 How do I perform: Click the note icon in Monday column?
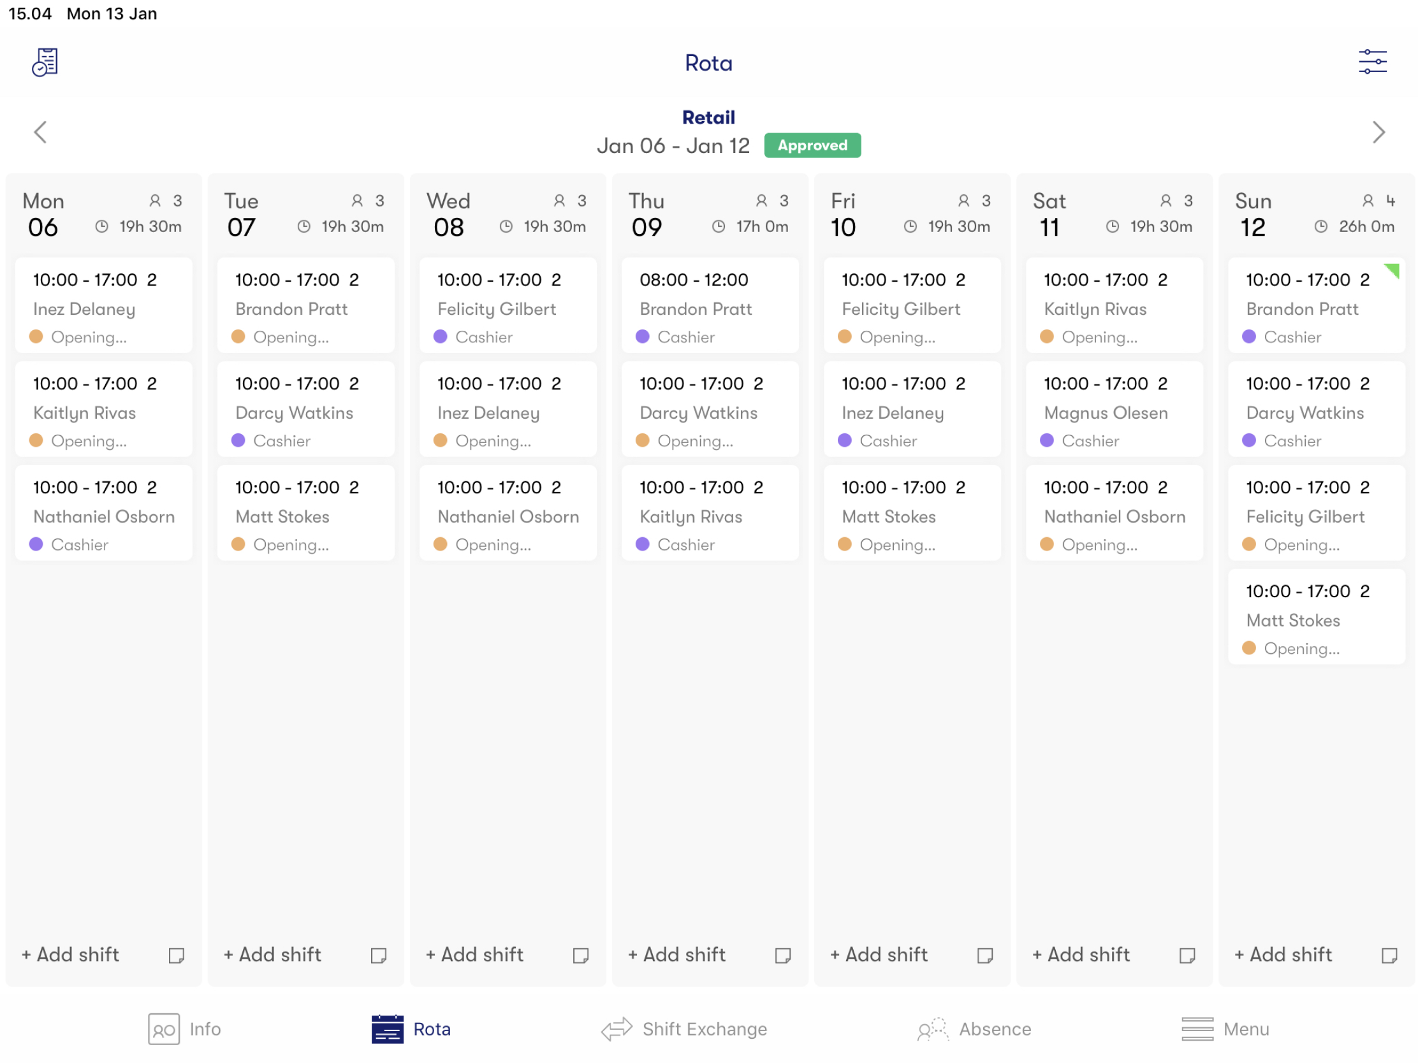[176, 955]
